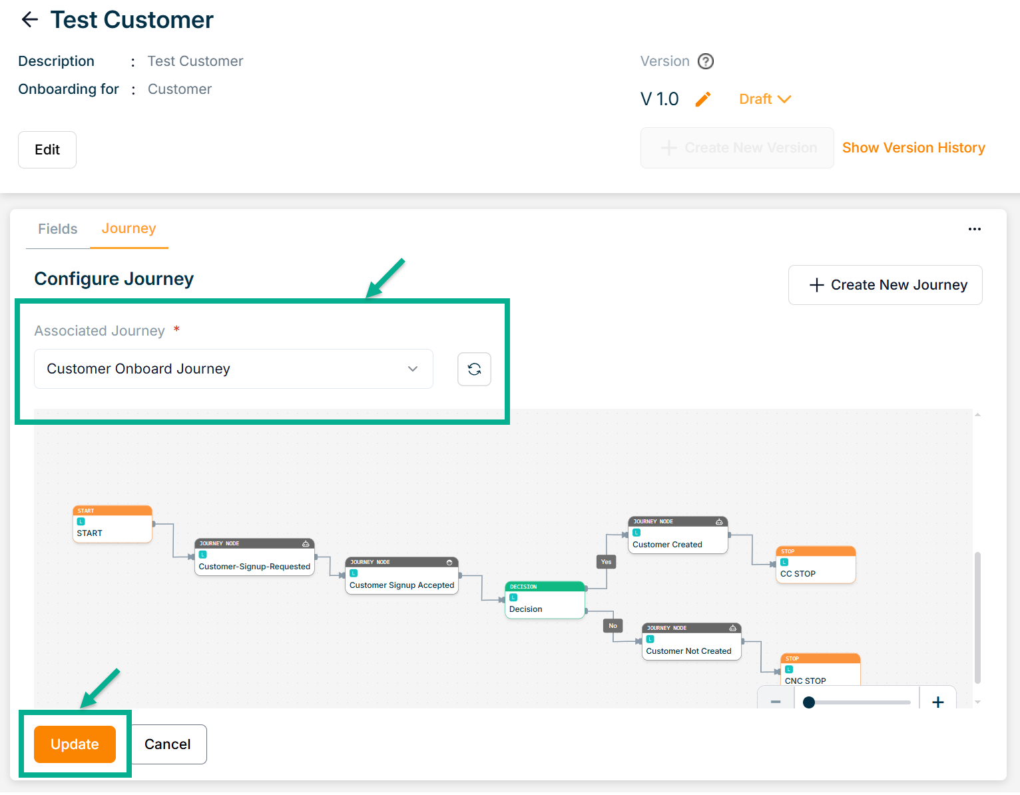Viewport: 1020px width, 795px height.
Task: Click the Edit button under Onboarding for
Action: coord(47,150)
